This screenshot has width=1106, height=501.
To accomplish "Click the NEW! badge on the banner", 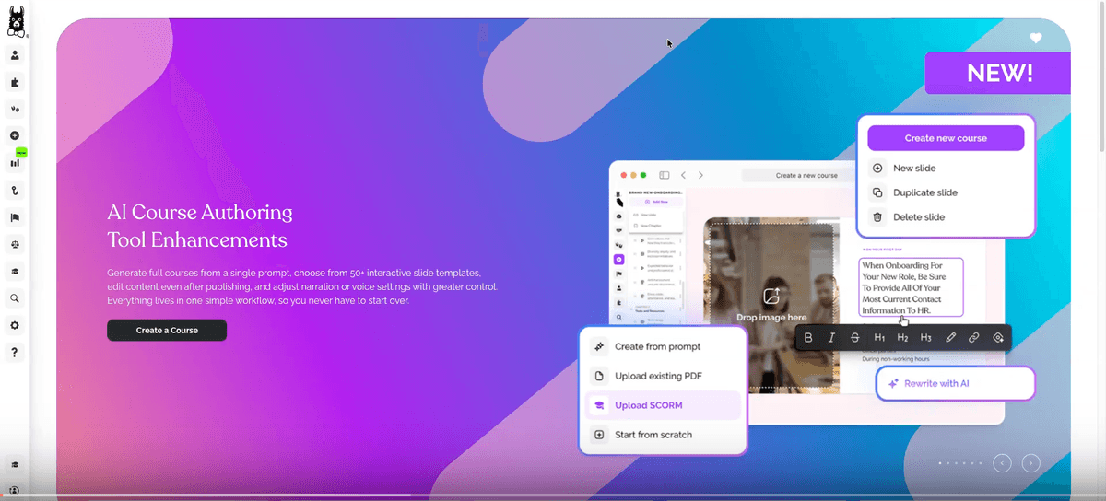I will click(998, 73).
